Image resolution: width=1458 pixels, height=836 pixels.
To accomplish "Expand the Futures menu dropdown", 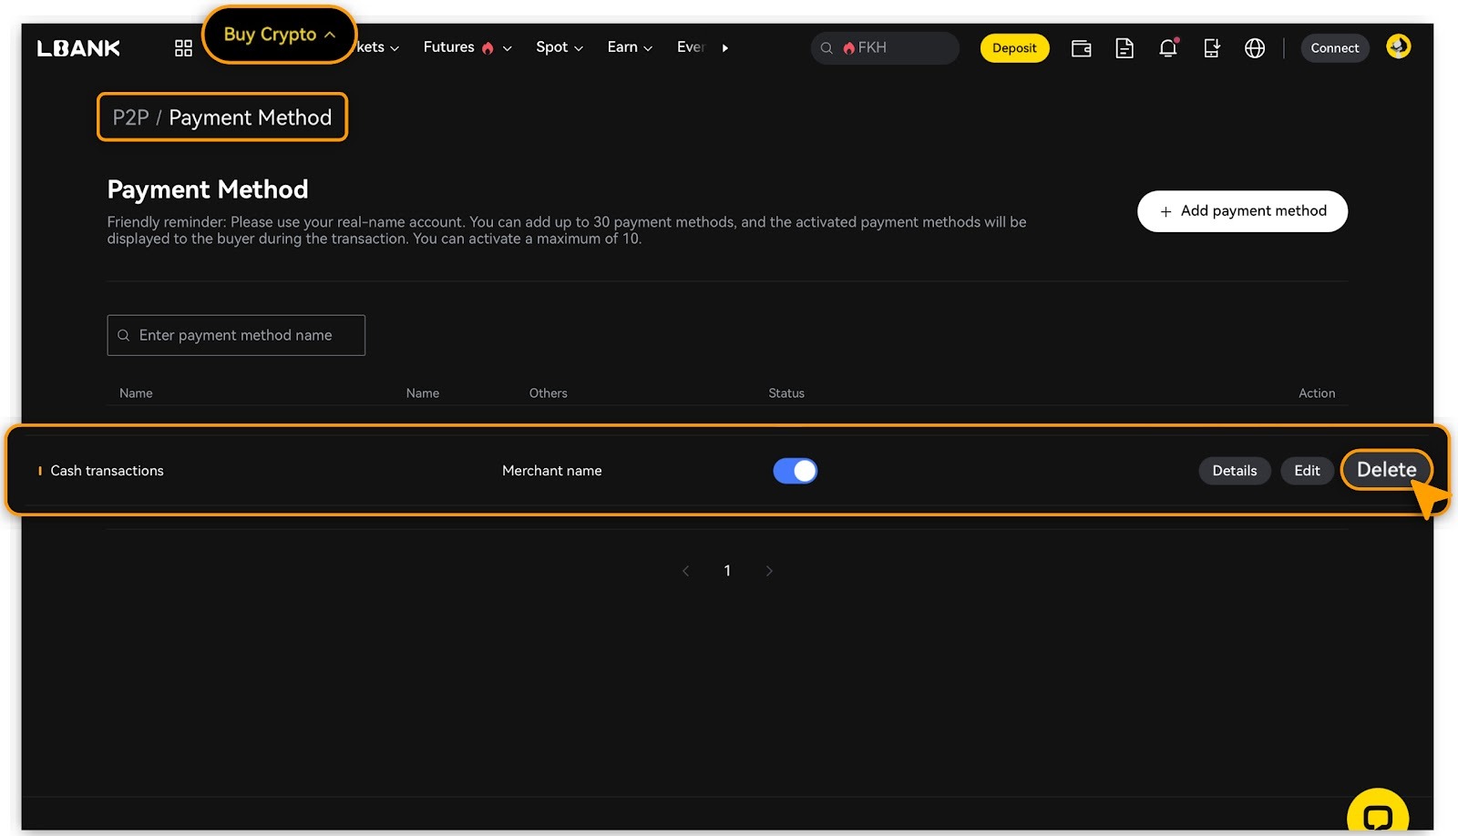I will 467,47.
